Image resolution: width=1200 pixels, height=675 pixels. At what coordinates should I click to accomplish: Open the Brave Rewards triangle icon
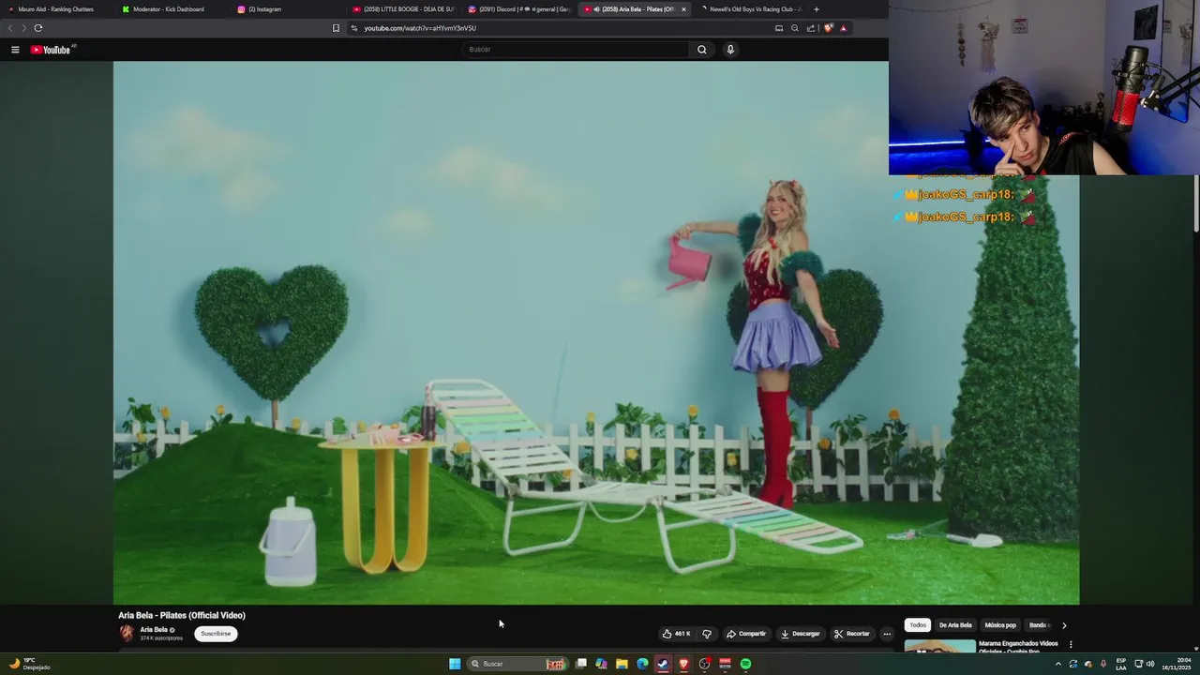843,28
